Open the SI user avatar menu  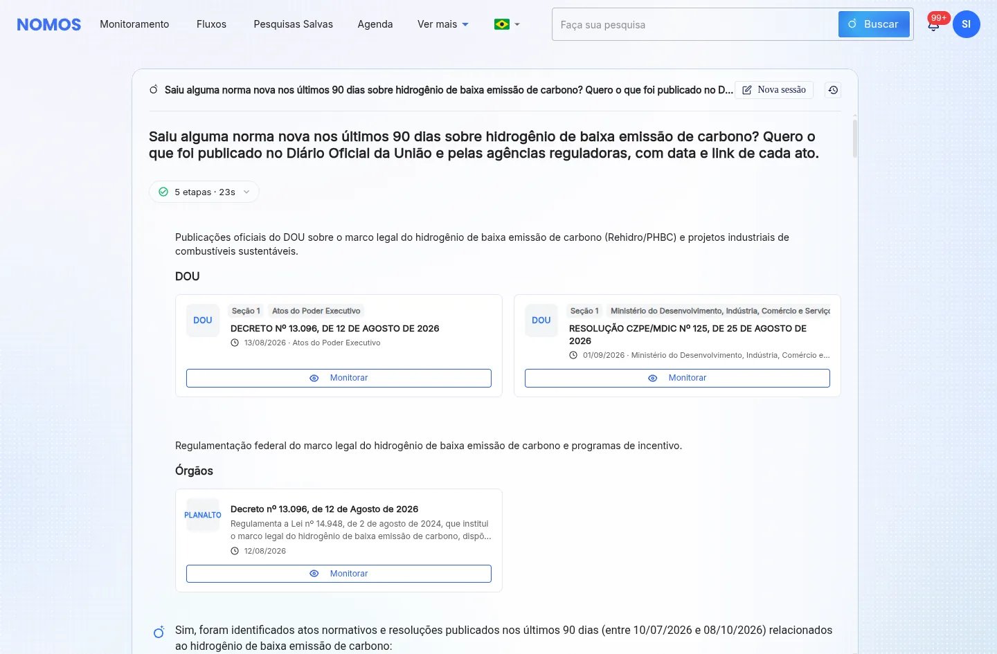(x=966, y=24)
